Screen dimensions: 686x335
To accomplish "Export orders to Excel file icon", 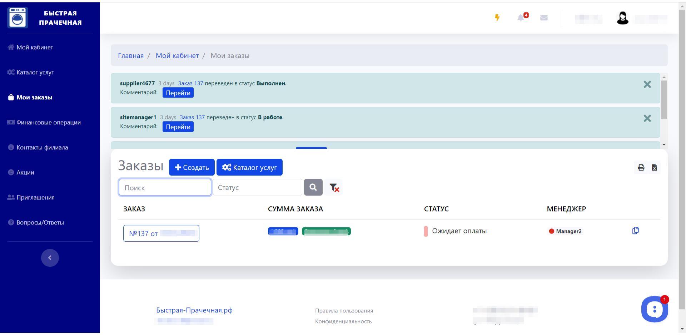I will [x=654, y=168].
